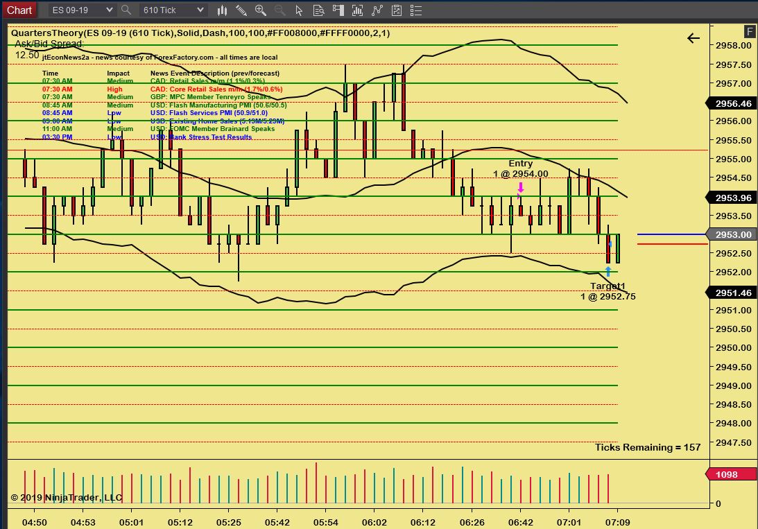Click the 07:09 time axis label
758x529 pixels.
point(617,522)
